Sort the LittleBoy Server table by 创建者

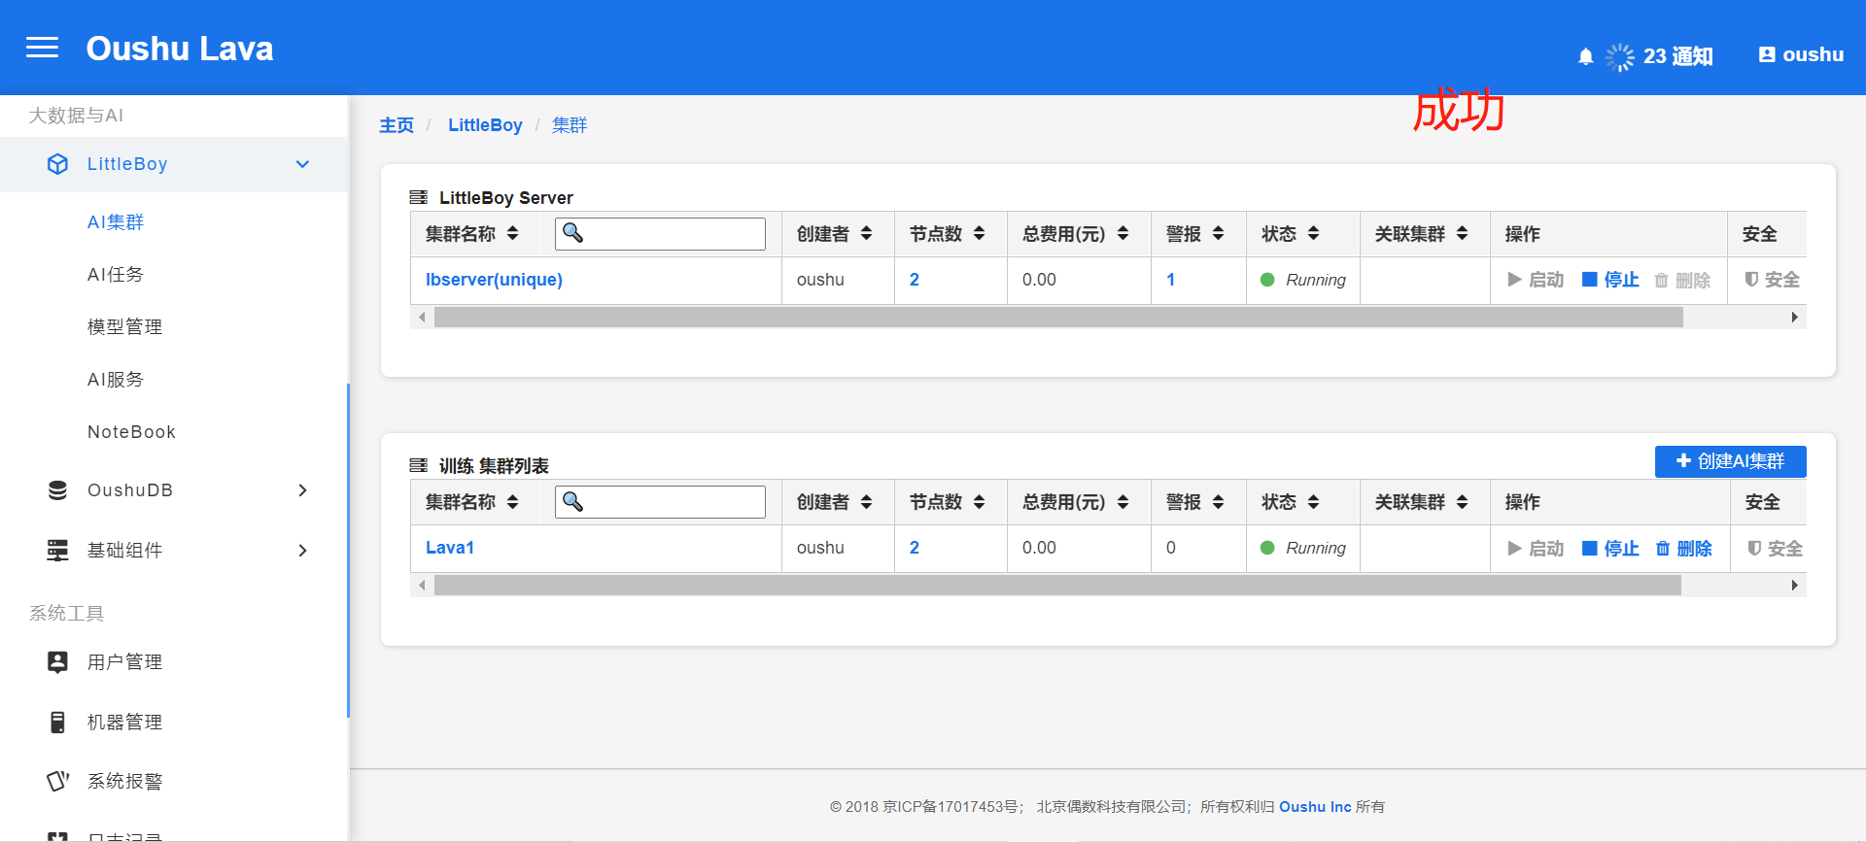click(x=866, y=234)
